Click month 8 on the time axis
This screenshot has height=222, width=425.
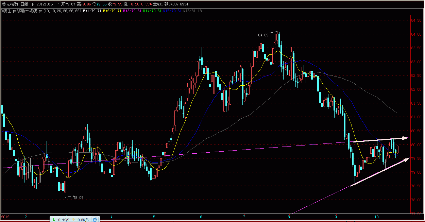pos(289,217)
